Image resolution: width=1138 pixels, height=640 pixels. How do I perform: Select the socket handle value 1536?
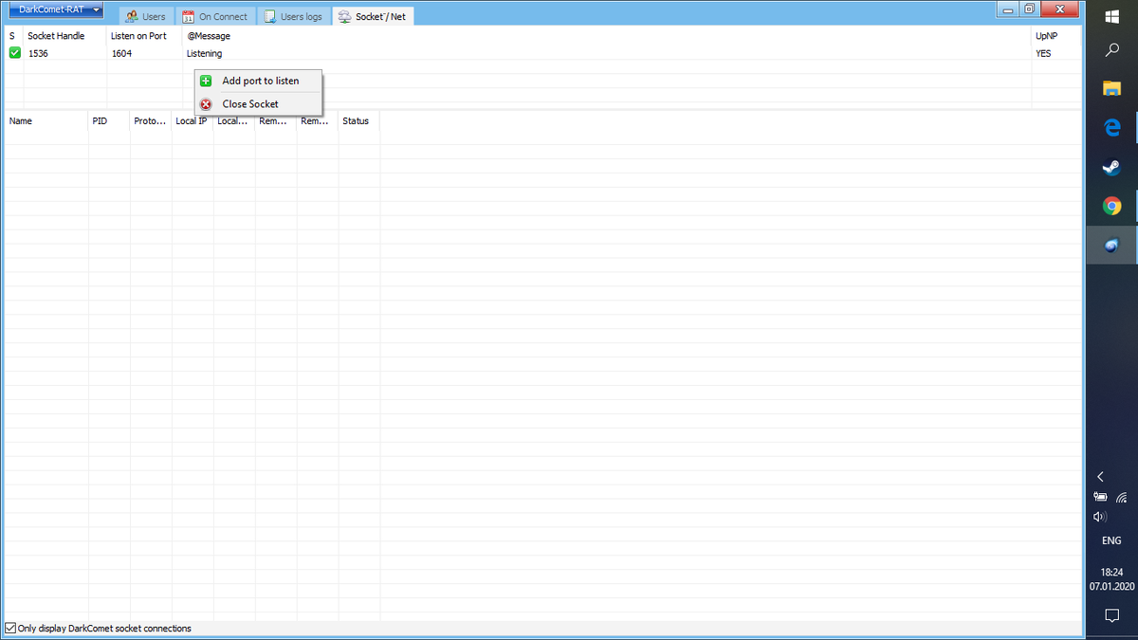38,53
